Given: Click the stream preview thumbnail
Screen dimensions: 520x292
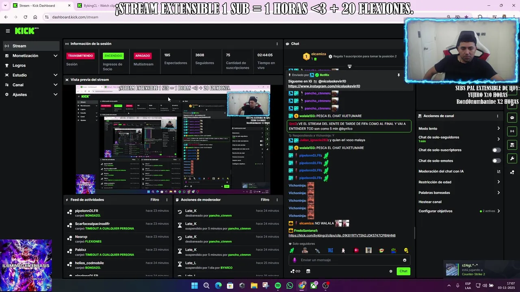Looking at the screenshot, I should [x=173, y=139].
